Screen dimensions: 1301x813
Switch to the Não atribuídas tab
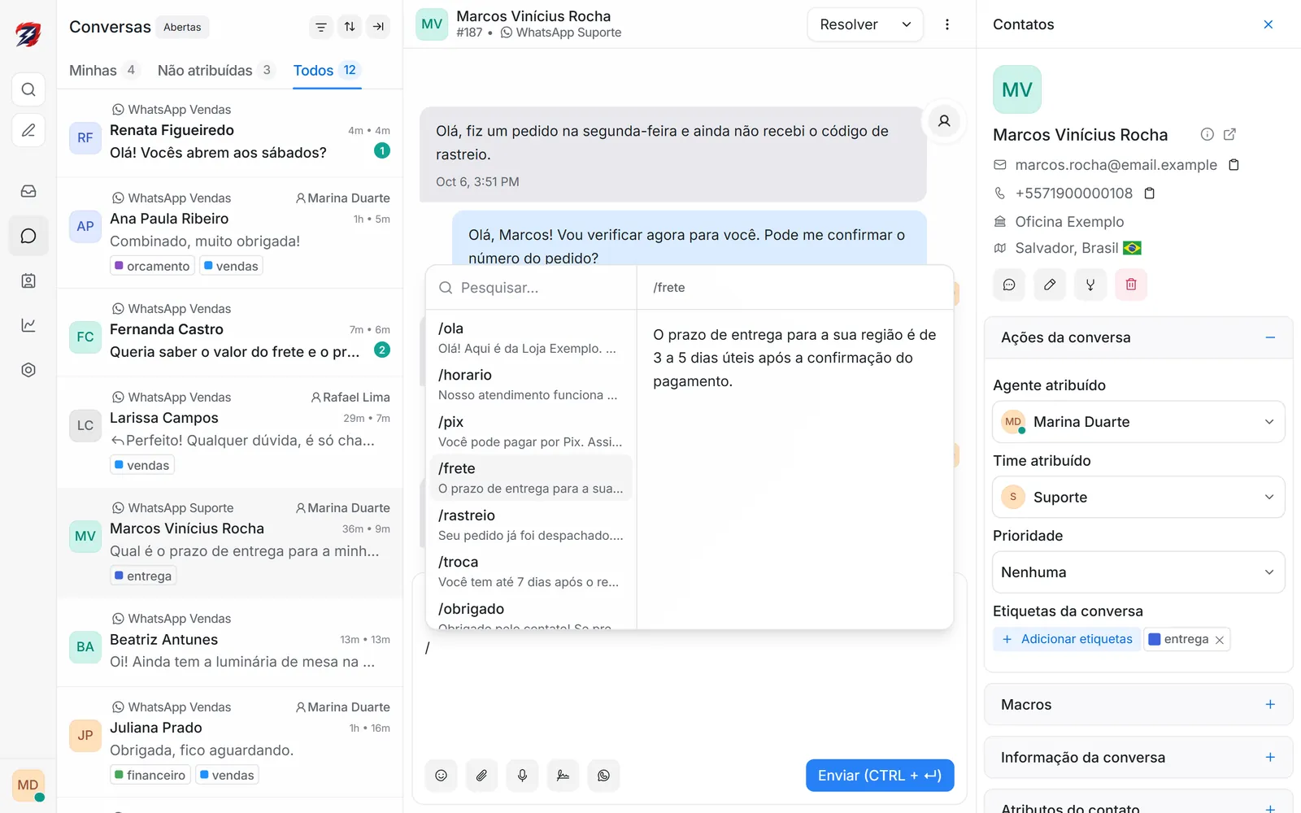[x=216, y=71]
